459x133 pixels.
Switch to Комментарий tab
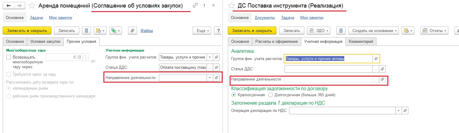point(361,41)
